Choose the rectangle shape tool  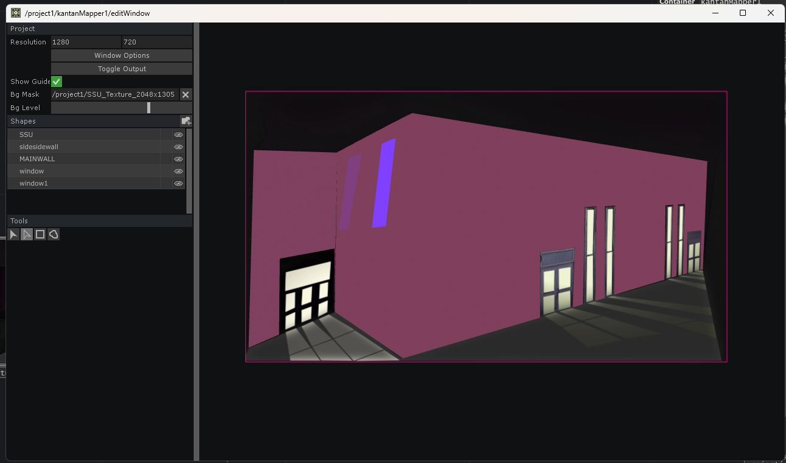coord(40,234)
